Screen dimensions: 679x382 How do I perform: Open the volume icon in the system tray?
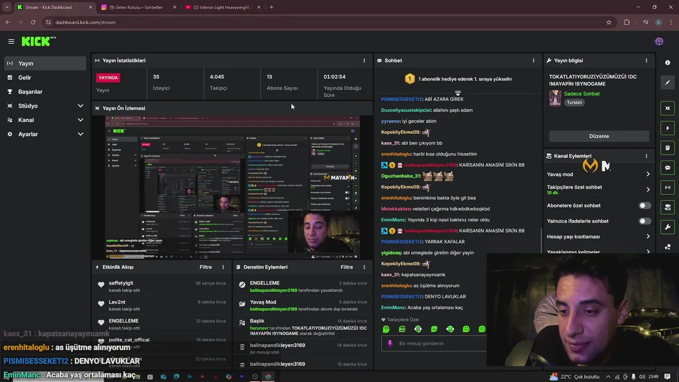coord(642,377)
